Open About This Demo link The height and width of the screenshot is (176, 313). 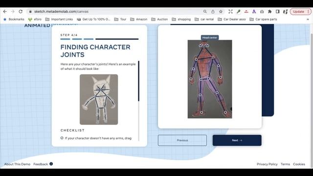coord(18,164)
